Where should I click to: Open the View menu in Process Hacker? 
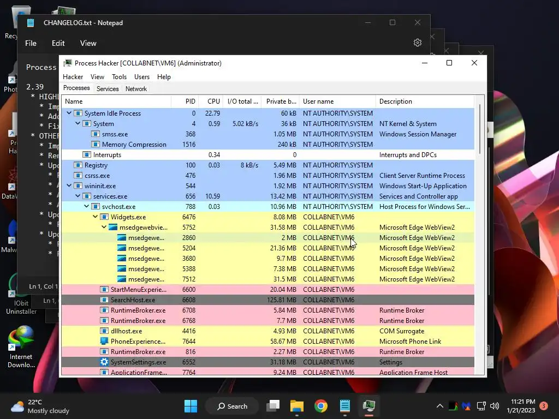tap(97, 76)
